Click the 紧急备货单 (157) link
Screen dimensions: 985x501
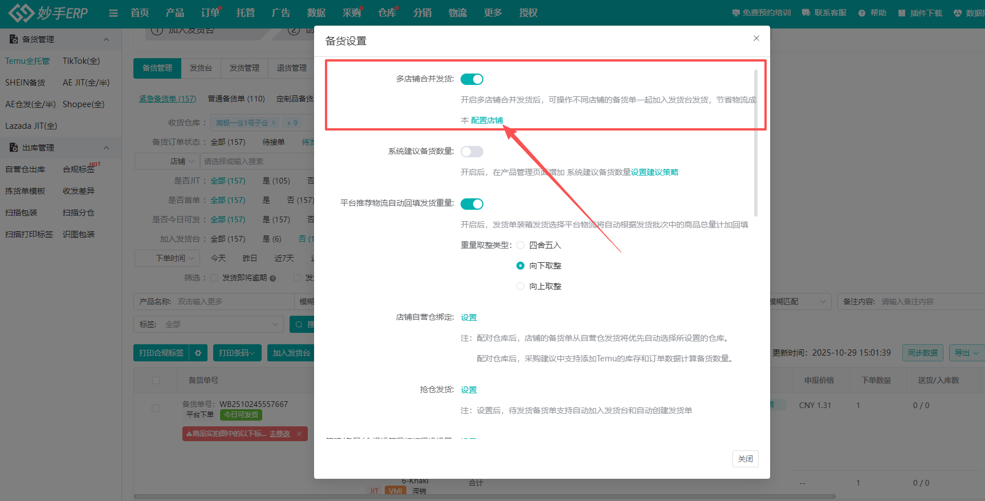(x=168, y=99)
